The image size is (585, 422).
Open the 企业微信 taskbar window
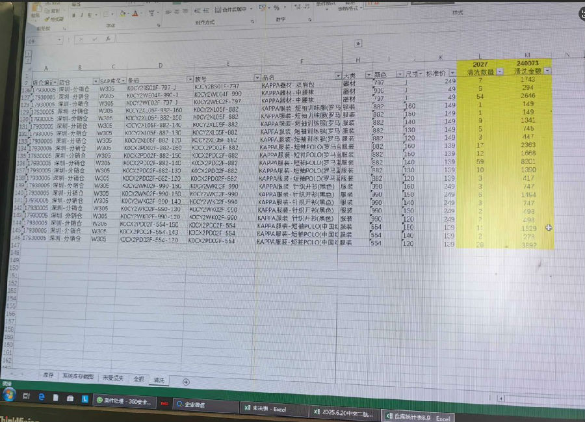205,405
